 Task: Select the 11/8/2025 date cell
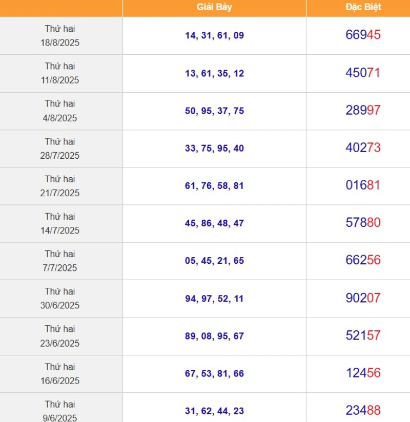[61, 73]
